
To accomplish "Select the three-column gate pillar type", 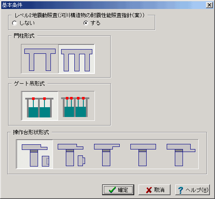I will pos(77,59).
